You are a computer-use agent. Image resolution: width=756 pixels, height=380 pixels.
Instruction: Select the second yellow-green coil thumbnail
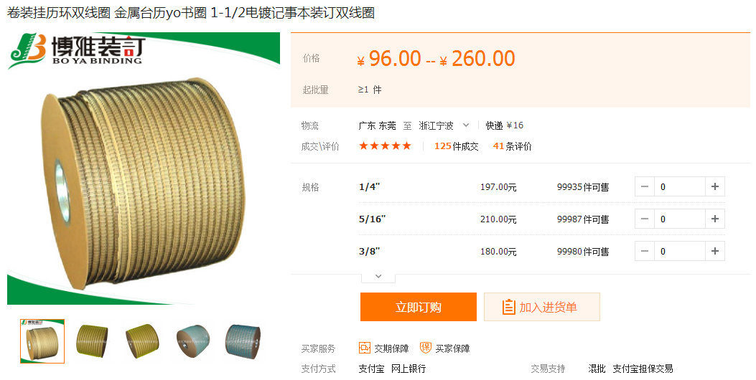[x=92, y=341]
